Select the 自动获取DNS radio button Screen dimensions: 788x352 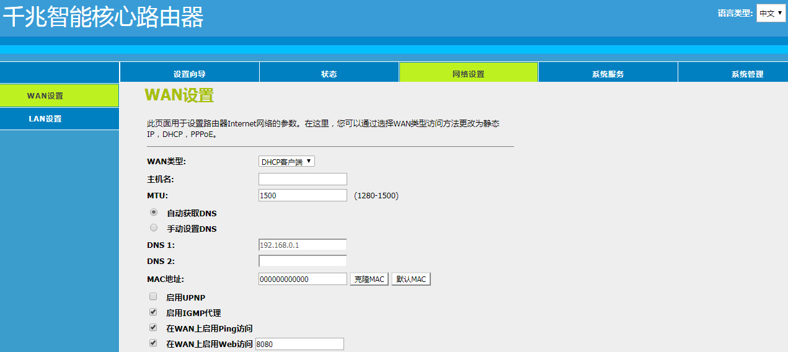[x=154, y=212]
